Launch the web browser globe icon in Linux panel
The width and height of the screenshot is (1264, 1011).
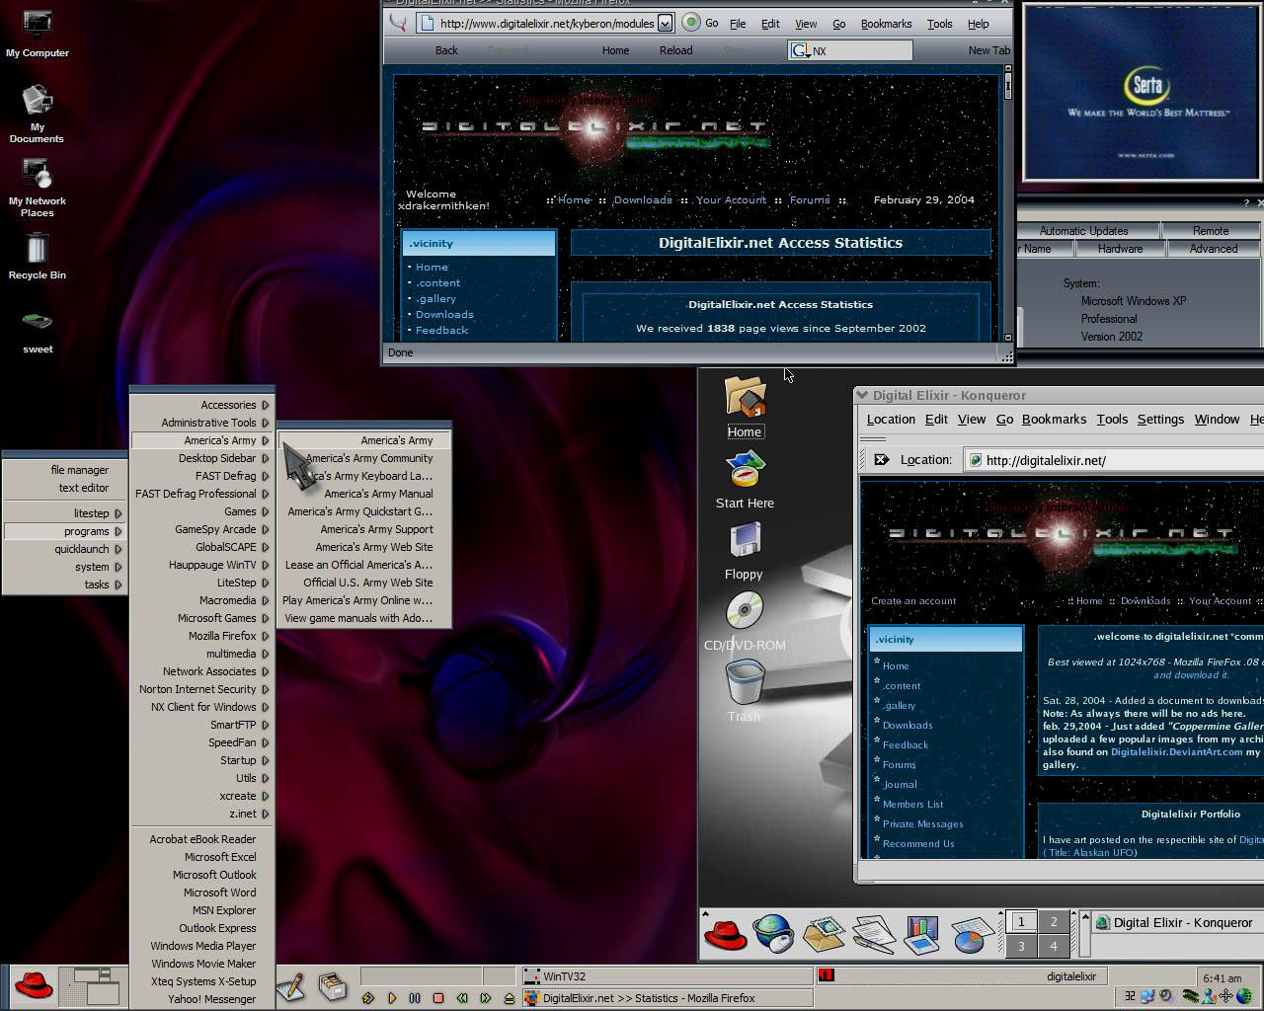click(773, 933)
